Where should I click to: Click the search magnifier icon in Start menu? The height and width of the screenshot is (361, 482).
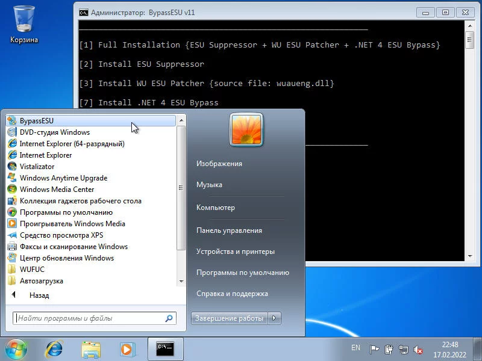coord(169,318)
